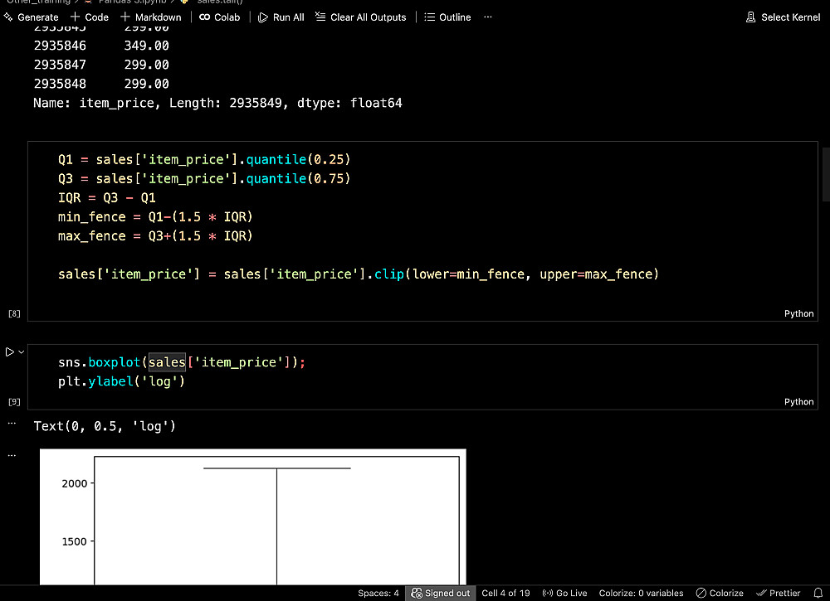This screenshot has width=830, height=601.
Task: Open the notebook Outline
Action: click(x=448, y=17)
